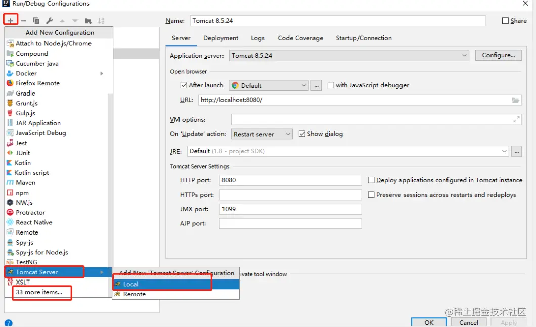
Task: Click JRE ellipsis browse button
Action: coord(516,151)
